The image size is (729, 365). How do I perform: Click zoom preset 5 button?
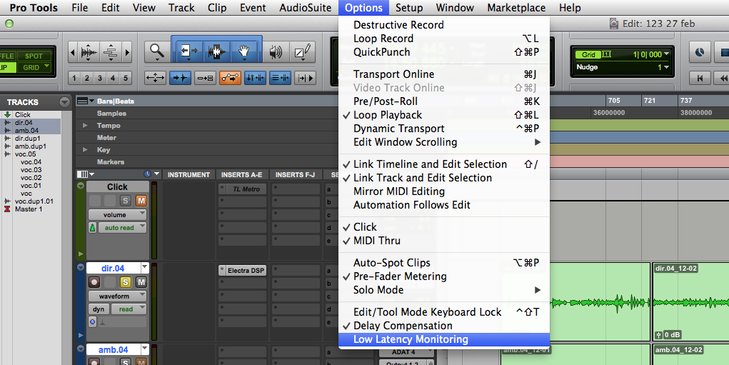pyautogui.click(x=125, y=78)
